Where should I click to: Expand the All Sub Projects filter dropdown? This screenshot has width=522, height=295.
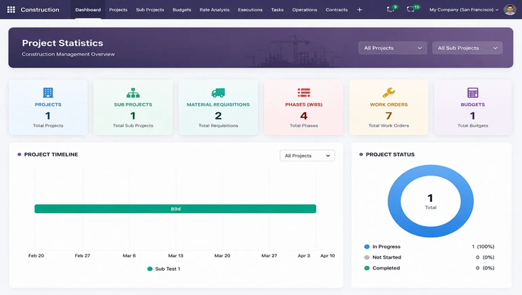click(x=467, y=48)
